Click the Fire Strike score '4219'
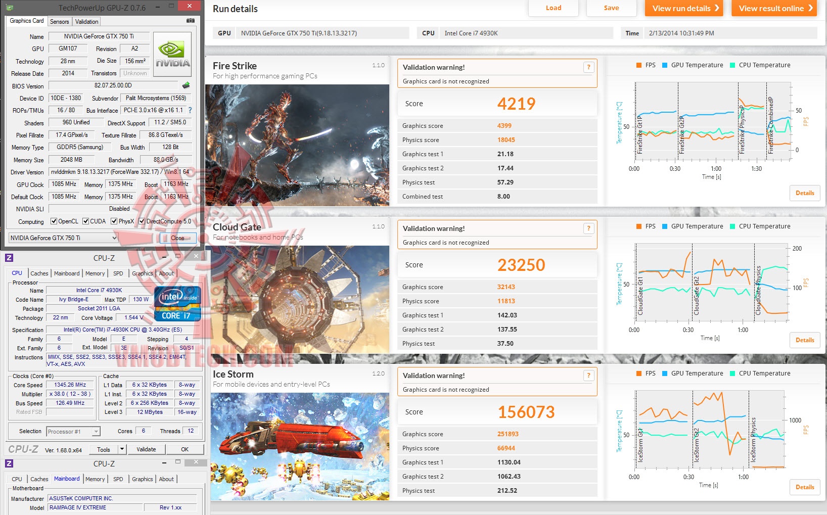Viewport: 827px width, 515px height. 516,104
